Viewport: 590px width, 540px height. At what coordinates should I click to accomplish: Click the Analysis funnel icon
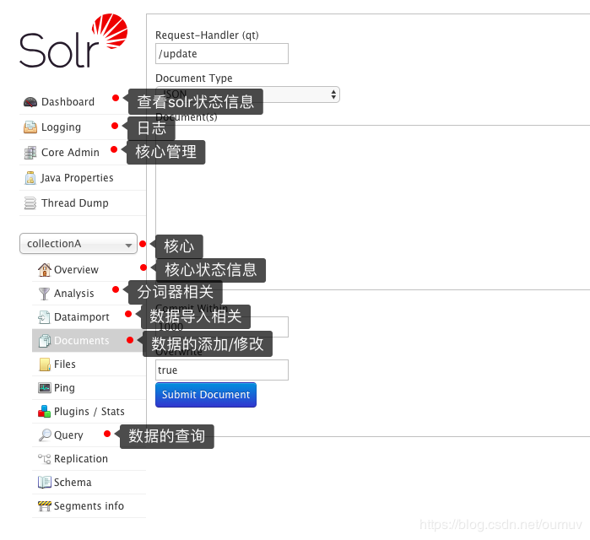click(x=44, y=294)
